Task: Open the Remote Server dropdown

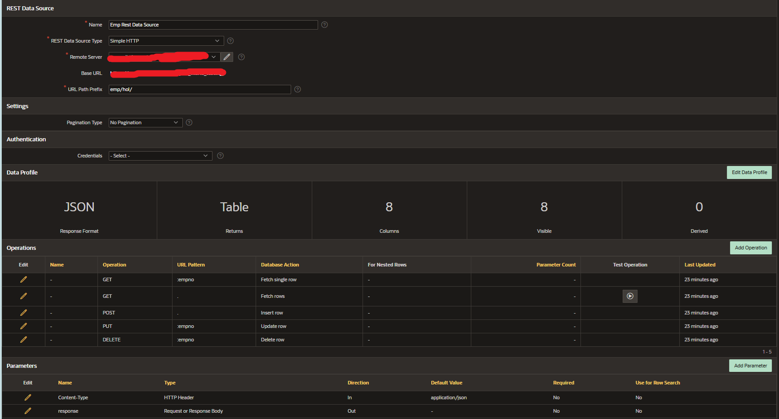Action: [164, 57]
